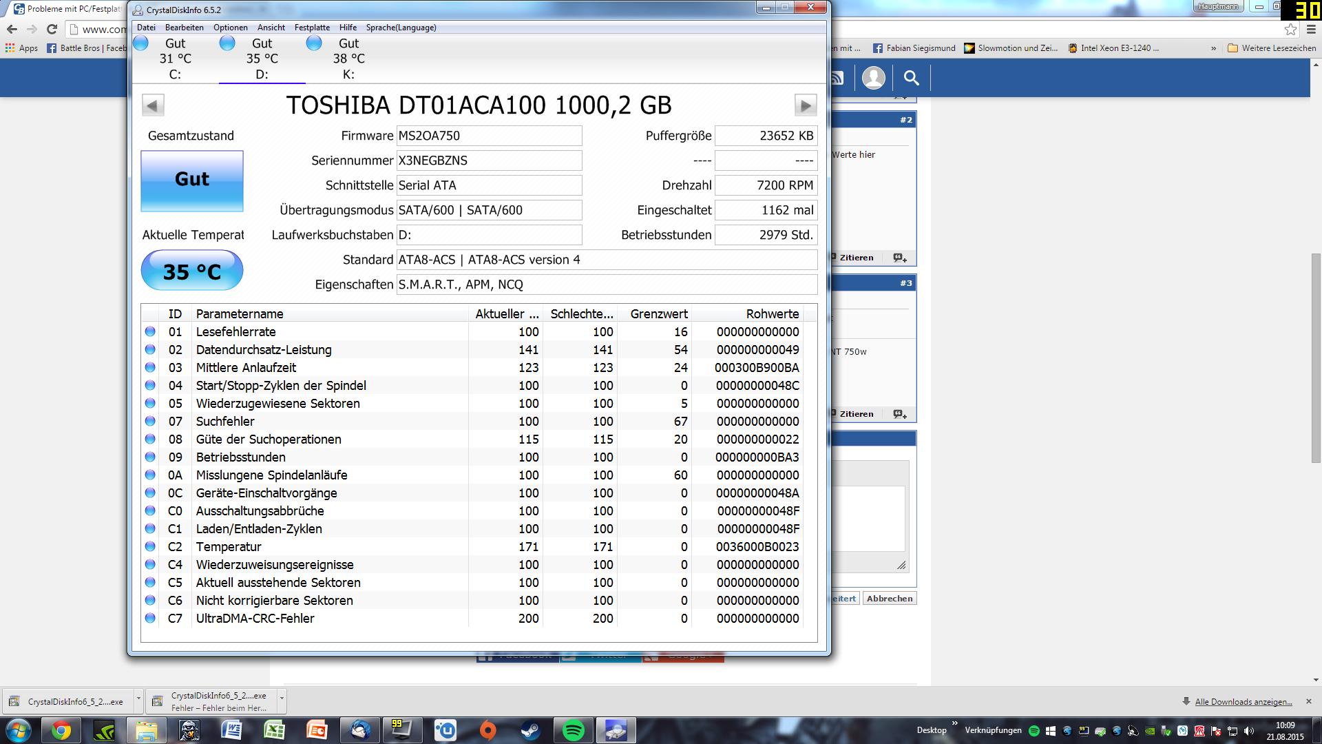Screen dimensions: 1322x744
Task: Click Alle Downloads anzeigen link
Action: pyautogui.click(x=1243, y=702)
